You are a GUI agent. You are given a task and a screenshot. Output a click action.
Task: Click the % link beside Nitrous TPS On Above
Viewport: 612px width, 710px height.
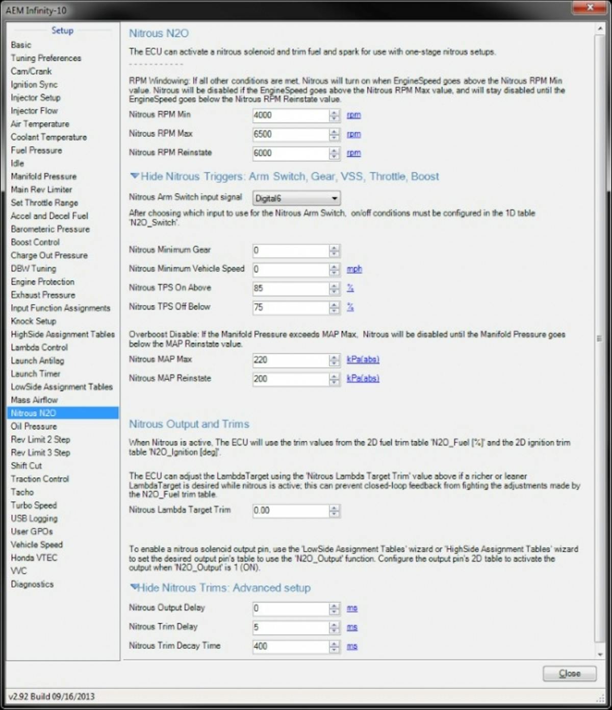[x=350, y=288]
